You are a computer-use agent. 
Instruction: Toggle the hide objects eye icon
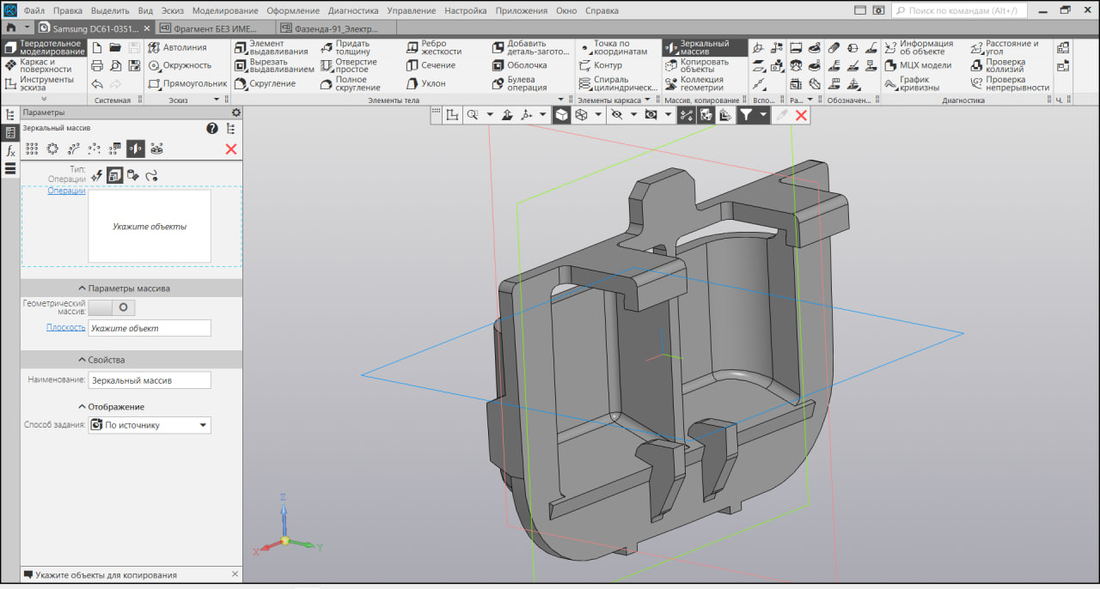(x=616, y=114)
